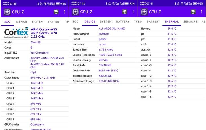Click the Available Storage 376.03 GB value

109,81
